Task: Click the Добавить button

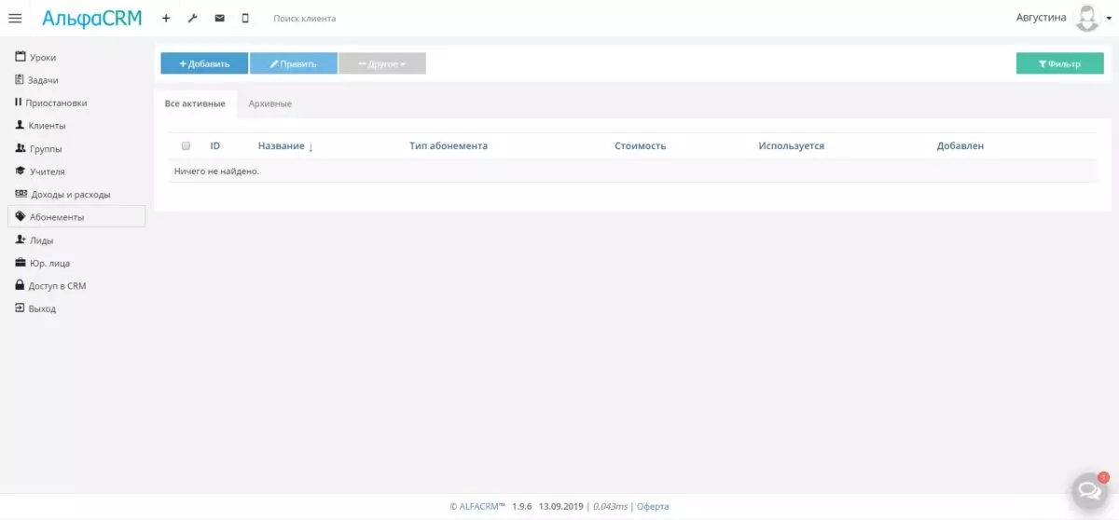Action: (x=204, y=63)
